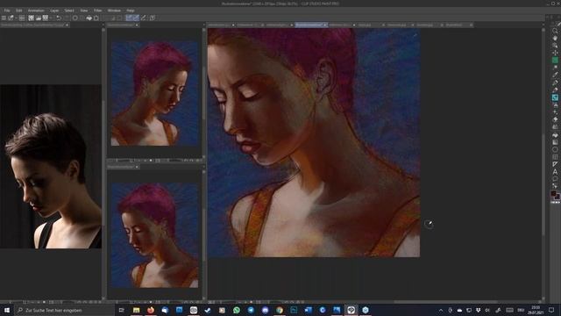Image resolution: width=561 pixels, height=316 pixels.
Task: Select the Ruler triangle tool
Action: point(555,164)
